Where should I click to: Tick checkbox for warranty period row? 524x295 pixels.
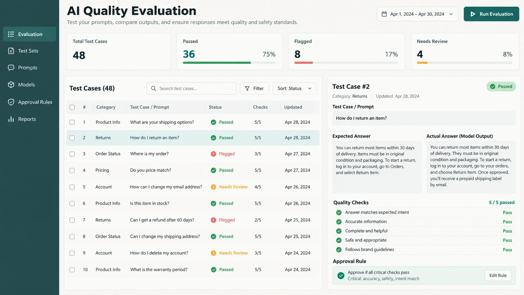(x=72, y=270)
